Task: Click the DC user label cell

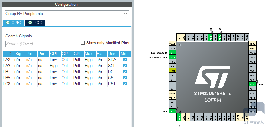Action: click(113, 72)
